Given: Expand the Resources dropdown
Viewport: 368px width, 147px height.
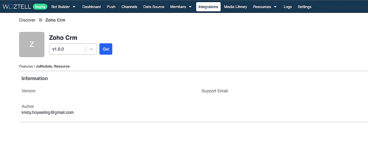Looking at the screenshot, I should [x=265, y=7].
